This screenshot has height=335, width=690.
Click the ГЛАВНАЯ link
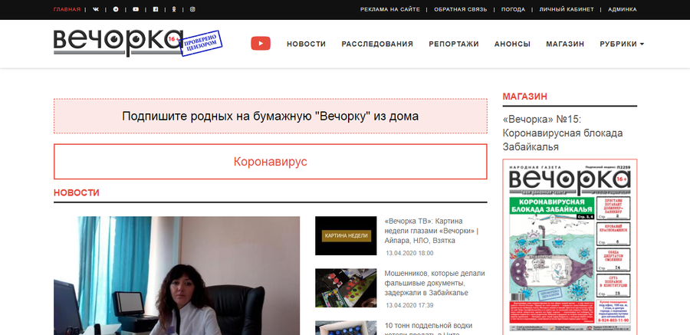[x=67, y=9]
